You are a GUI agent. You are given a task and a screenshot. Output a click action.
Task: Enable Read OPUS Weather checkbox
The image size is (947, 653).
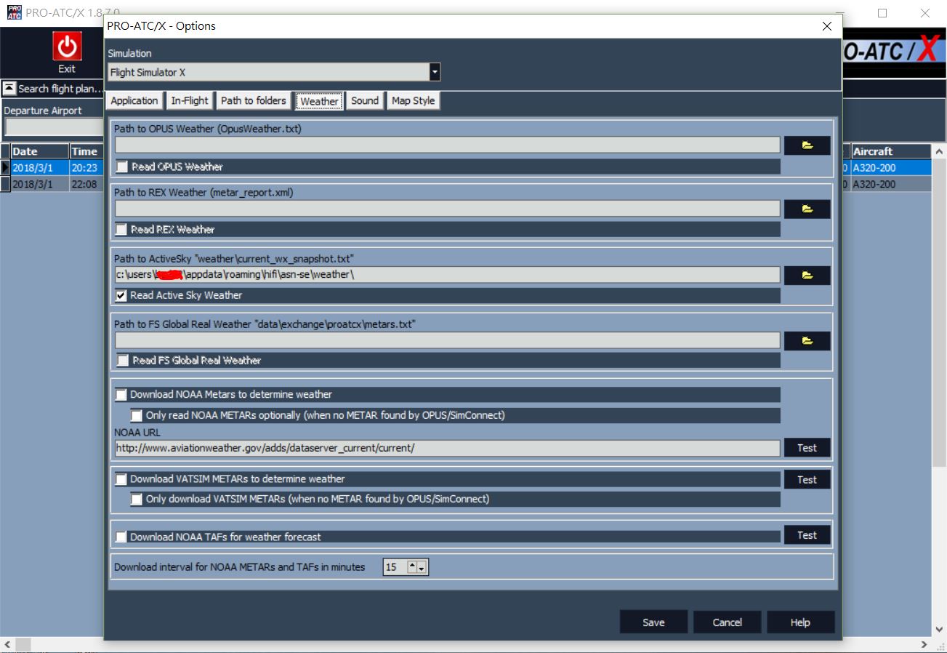(x=122, y=167)
